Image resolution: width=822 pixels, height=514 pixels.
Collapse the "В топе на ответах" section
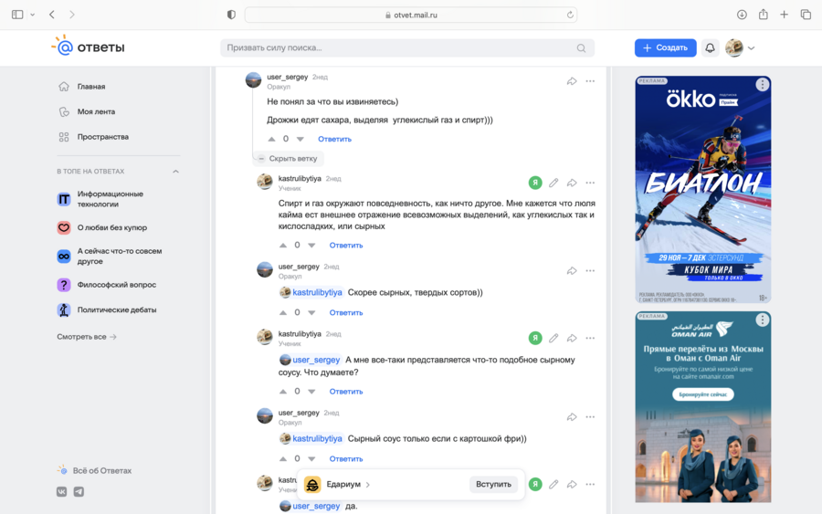175,172
